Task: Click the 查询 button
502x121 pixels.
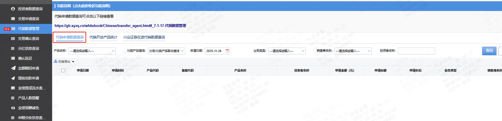Action: point(489,51)
